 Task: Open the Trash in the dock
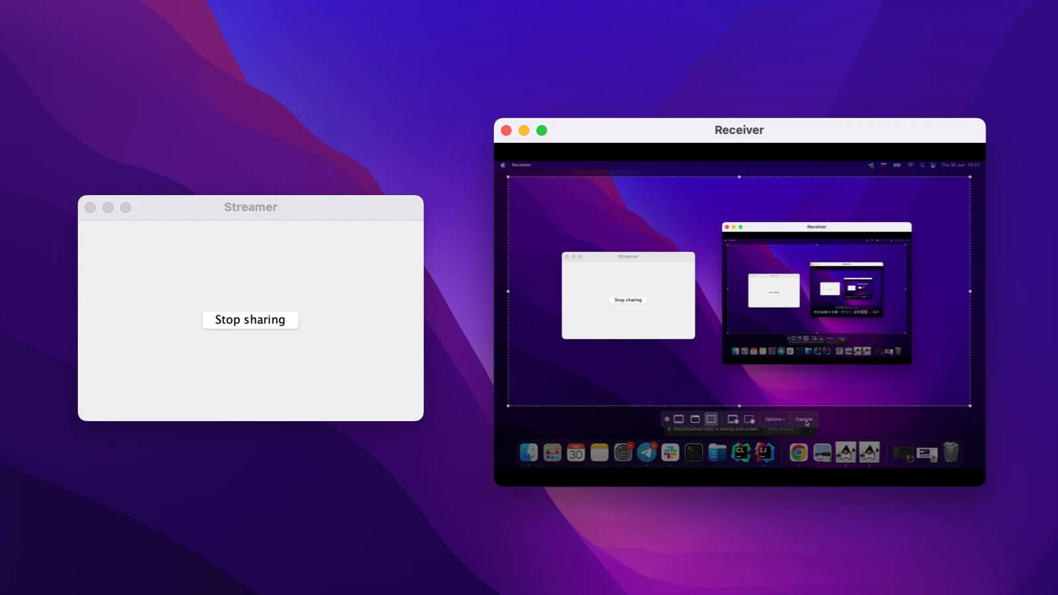point(950,452)
